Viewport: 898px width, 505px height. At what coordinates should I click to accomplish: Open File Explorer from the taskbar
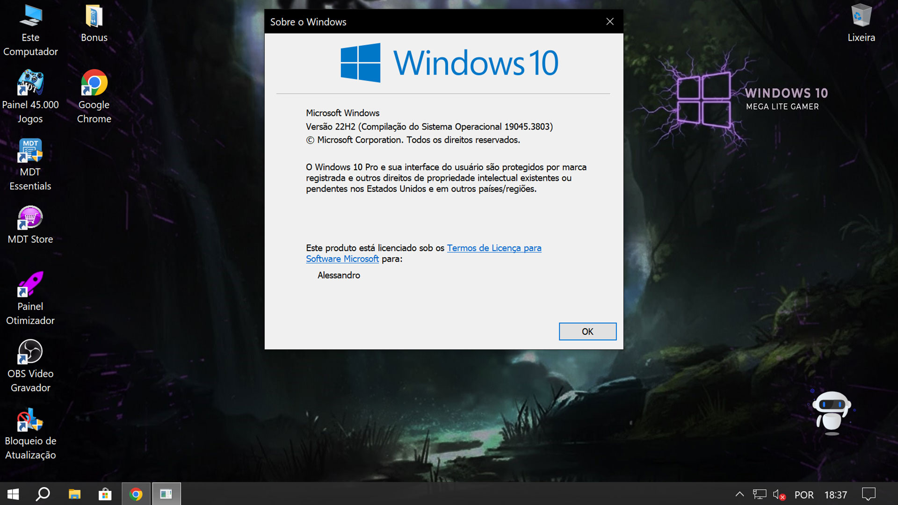coord(74,494)
